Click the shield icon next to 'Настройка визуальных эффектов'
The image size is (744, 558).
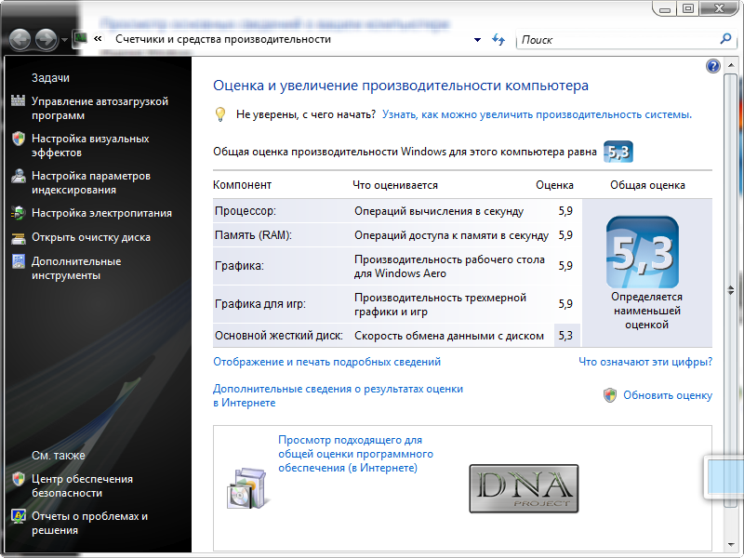(x=18, y=139)
